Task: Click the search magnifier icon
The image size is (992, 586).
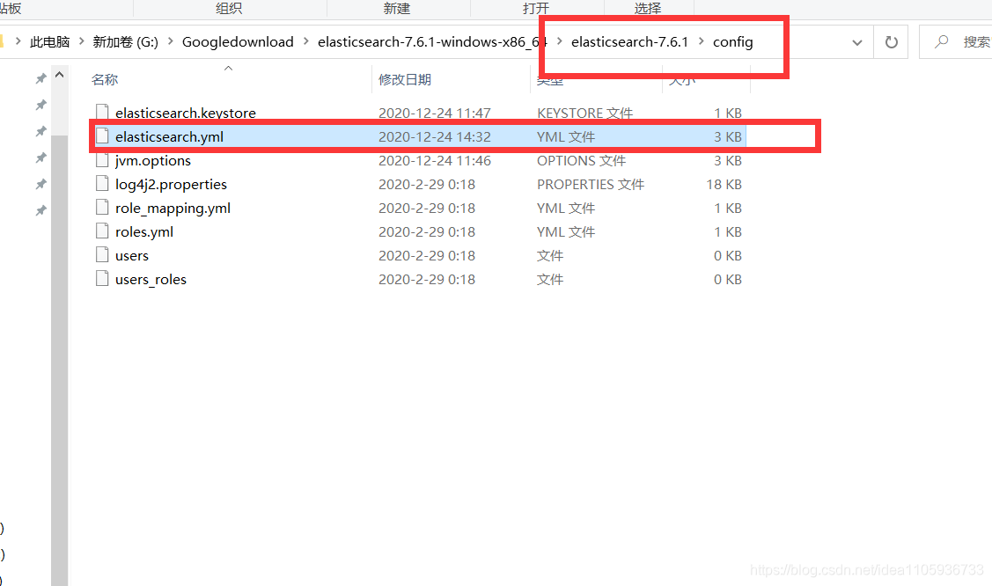Action: (x=942, y=41)
